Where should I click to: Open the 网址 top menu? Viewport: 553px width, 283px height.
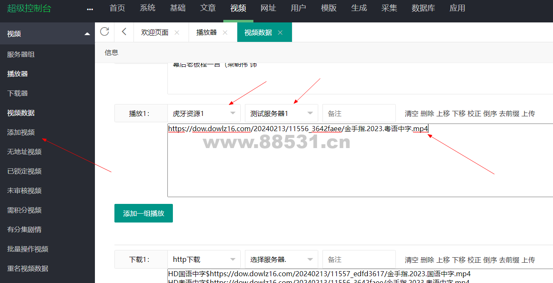(268, 8)
